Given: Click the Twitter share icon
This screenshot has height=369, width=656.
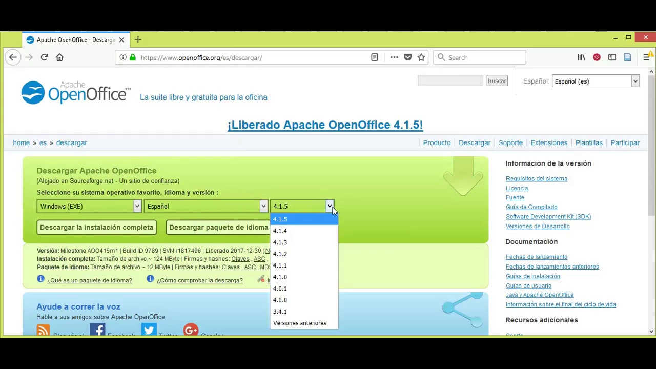Looking at the screenshot, I should tap(149, 329).
